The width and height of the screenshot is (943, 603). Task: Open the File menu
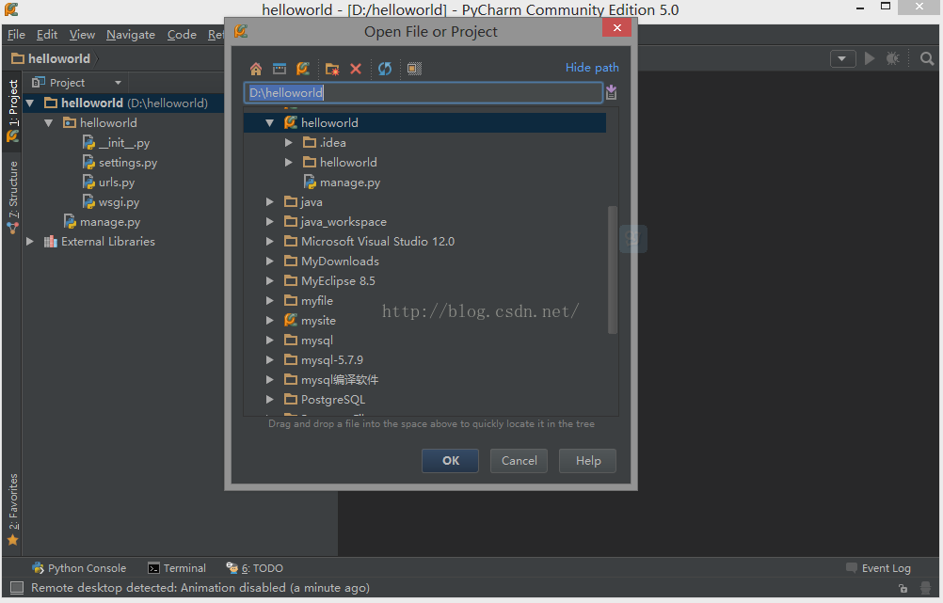tap(16, 34)
